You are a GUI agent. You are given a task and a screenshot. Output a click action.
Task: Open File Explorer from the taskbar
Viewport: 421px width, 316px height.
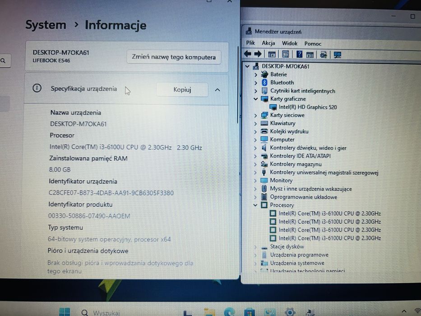(209, 312)
